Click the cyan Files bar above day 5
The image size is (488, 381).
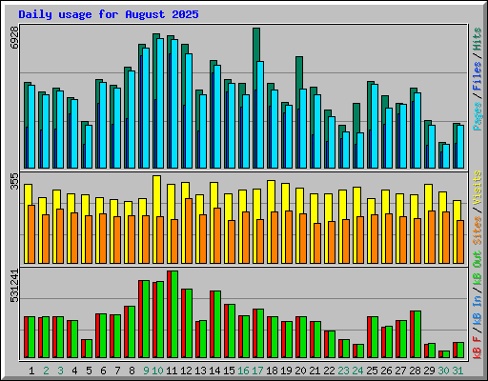click(89, 147)
